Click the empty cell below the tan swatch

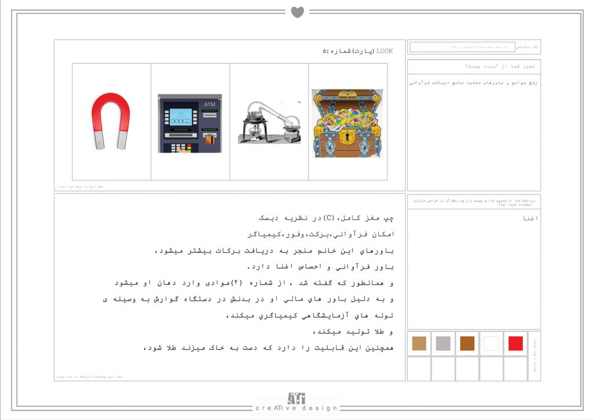(419, 368)
